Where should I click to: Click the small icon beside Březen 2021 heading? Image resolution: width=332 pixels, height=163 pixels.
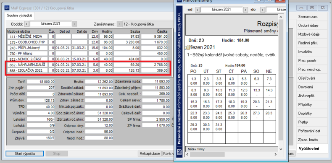point(188,48)
